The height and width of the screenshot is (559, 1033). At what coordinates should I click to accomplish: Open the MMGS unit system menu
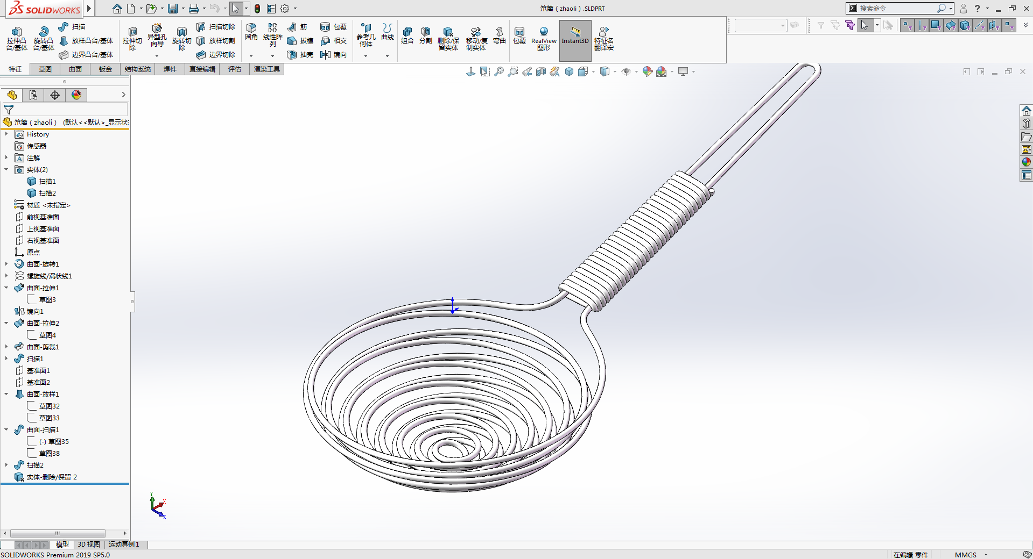click(x=972, y=555)
